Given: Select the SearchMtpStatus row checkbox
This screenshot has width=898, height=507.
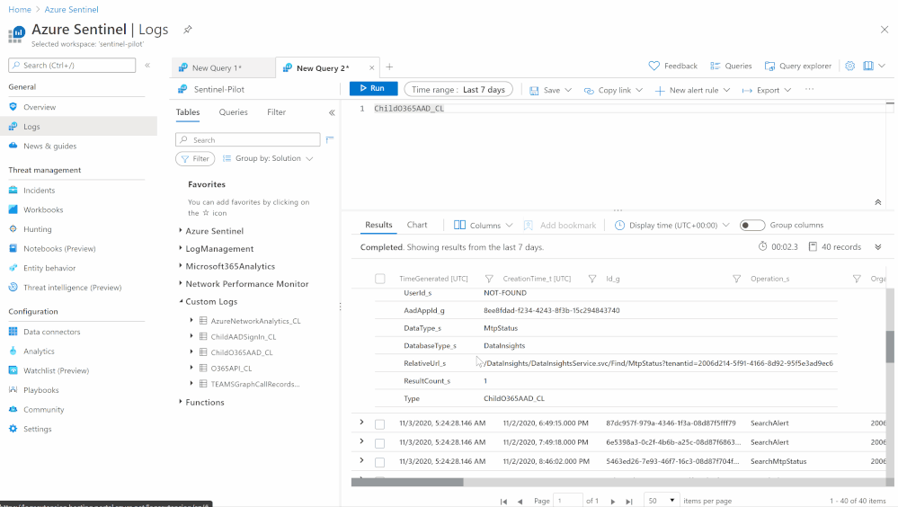Looking at the screenshot, I should (x=379, y=462).
